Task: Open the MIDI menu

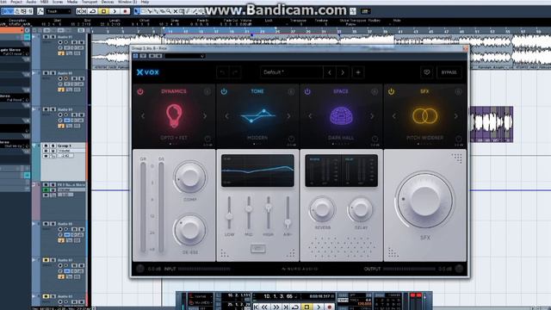Action: click(x=44, y=2)
